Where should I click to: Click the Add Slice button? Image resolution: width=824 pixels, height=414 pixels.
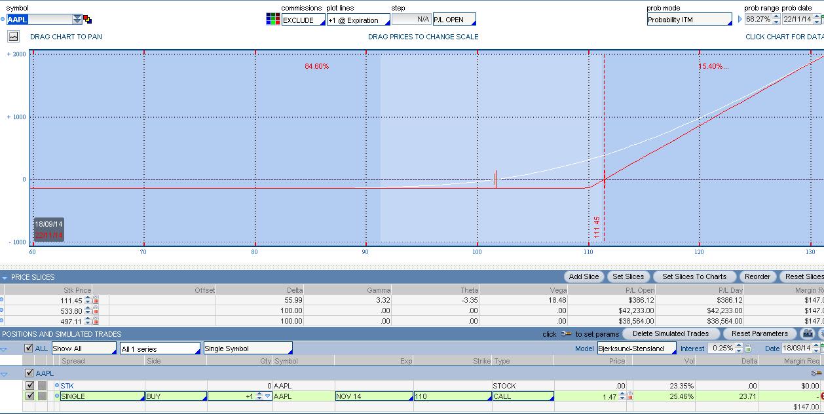click(x=584, y=276)
